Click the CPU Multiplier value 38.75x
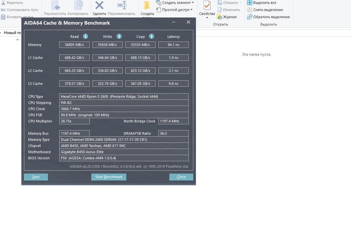 click(x=74, y=121)
